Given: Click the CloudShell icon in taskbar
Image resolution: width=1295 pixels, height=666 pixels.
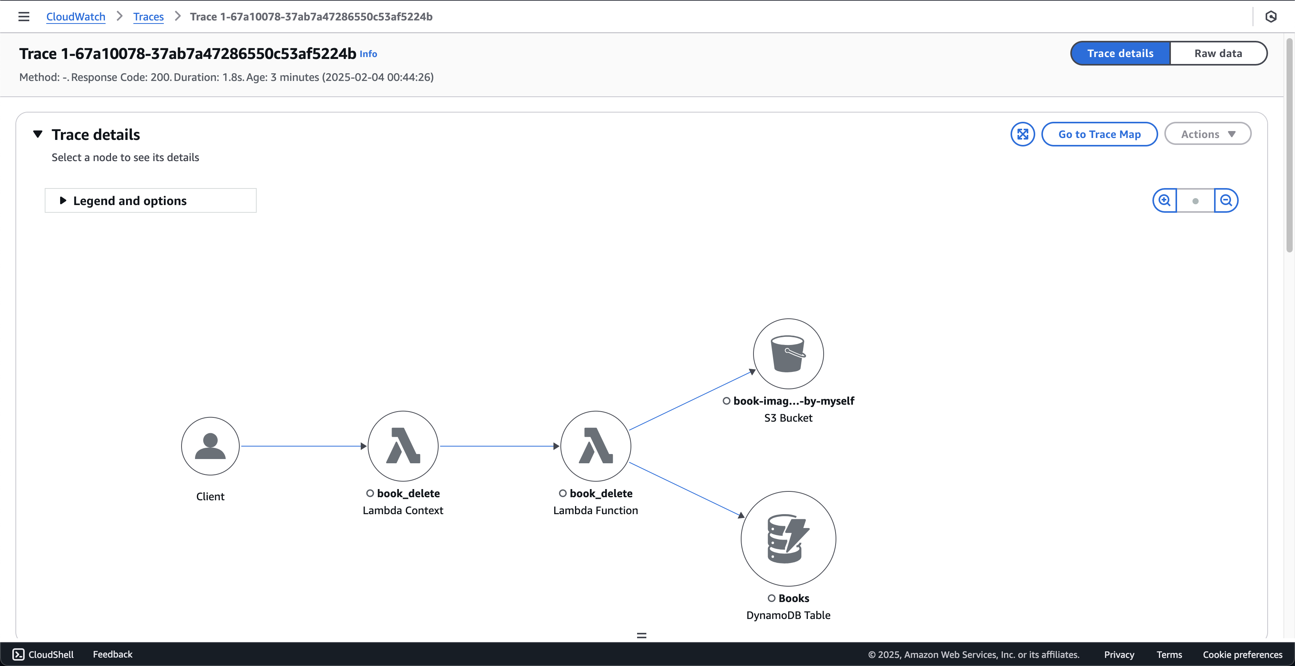Looking at the screenshot, I should click(x=18, y=654).
